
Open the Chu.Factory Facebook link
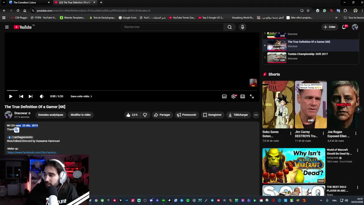pyautogui.click(x=33, y=153)
